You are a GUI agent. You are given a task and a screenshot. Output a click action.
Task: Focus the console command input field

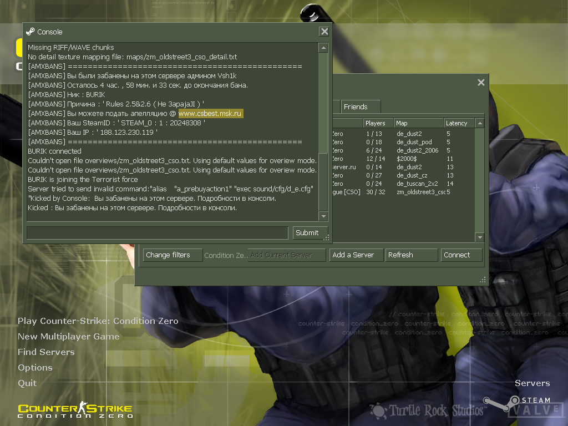pos(157,232)
